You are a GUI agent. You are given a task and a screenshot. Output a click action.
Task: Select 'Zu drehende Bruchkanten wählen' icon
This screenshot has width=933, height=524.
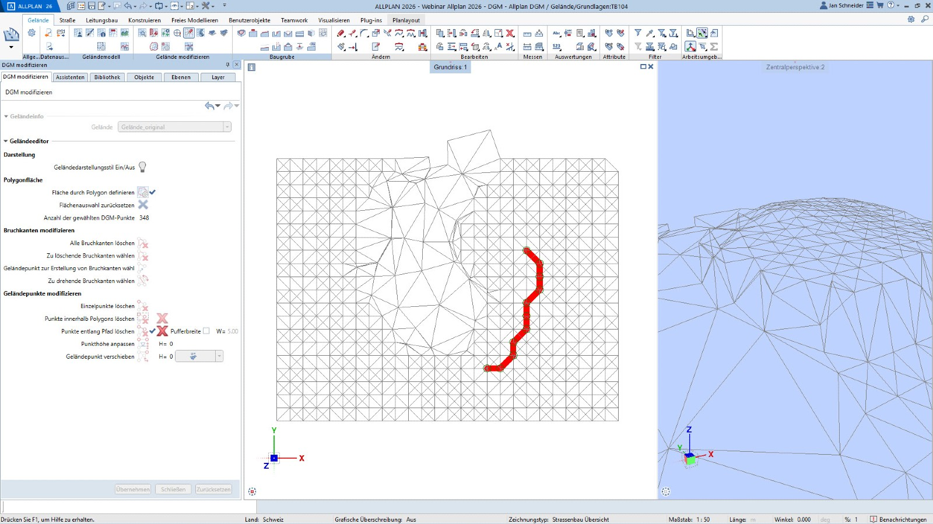pos(143,281)
